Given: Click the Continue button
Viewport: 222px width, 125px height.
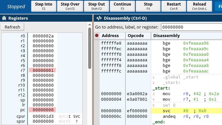Looking at the screenshot, I should click(x=122, y=6).
